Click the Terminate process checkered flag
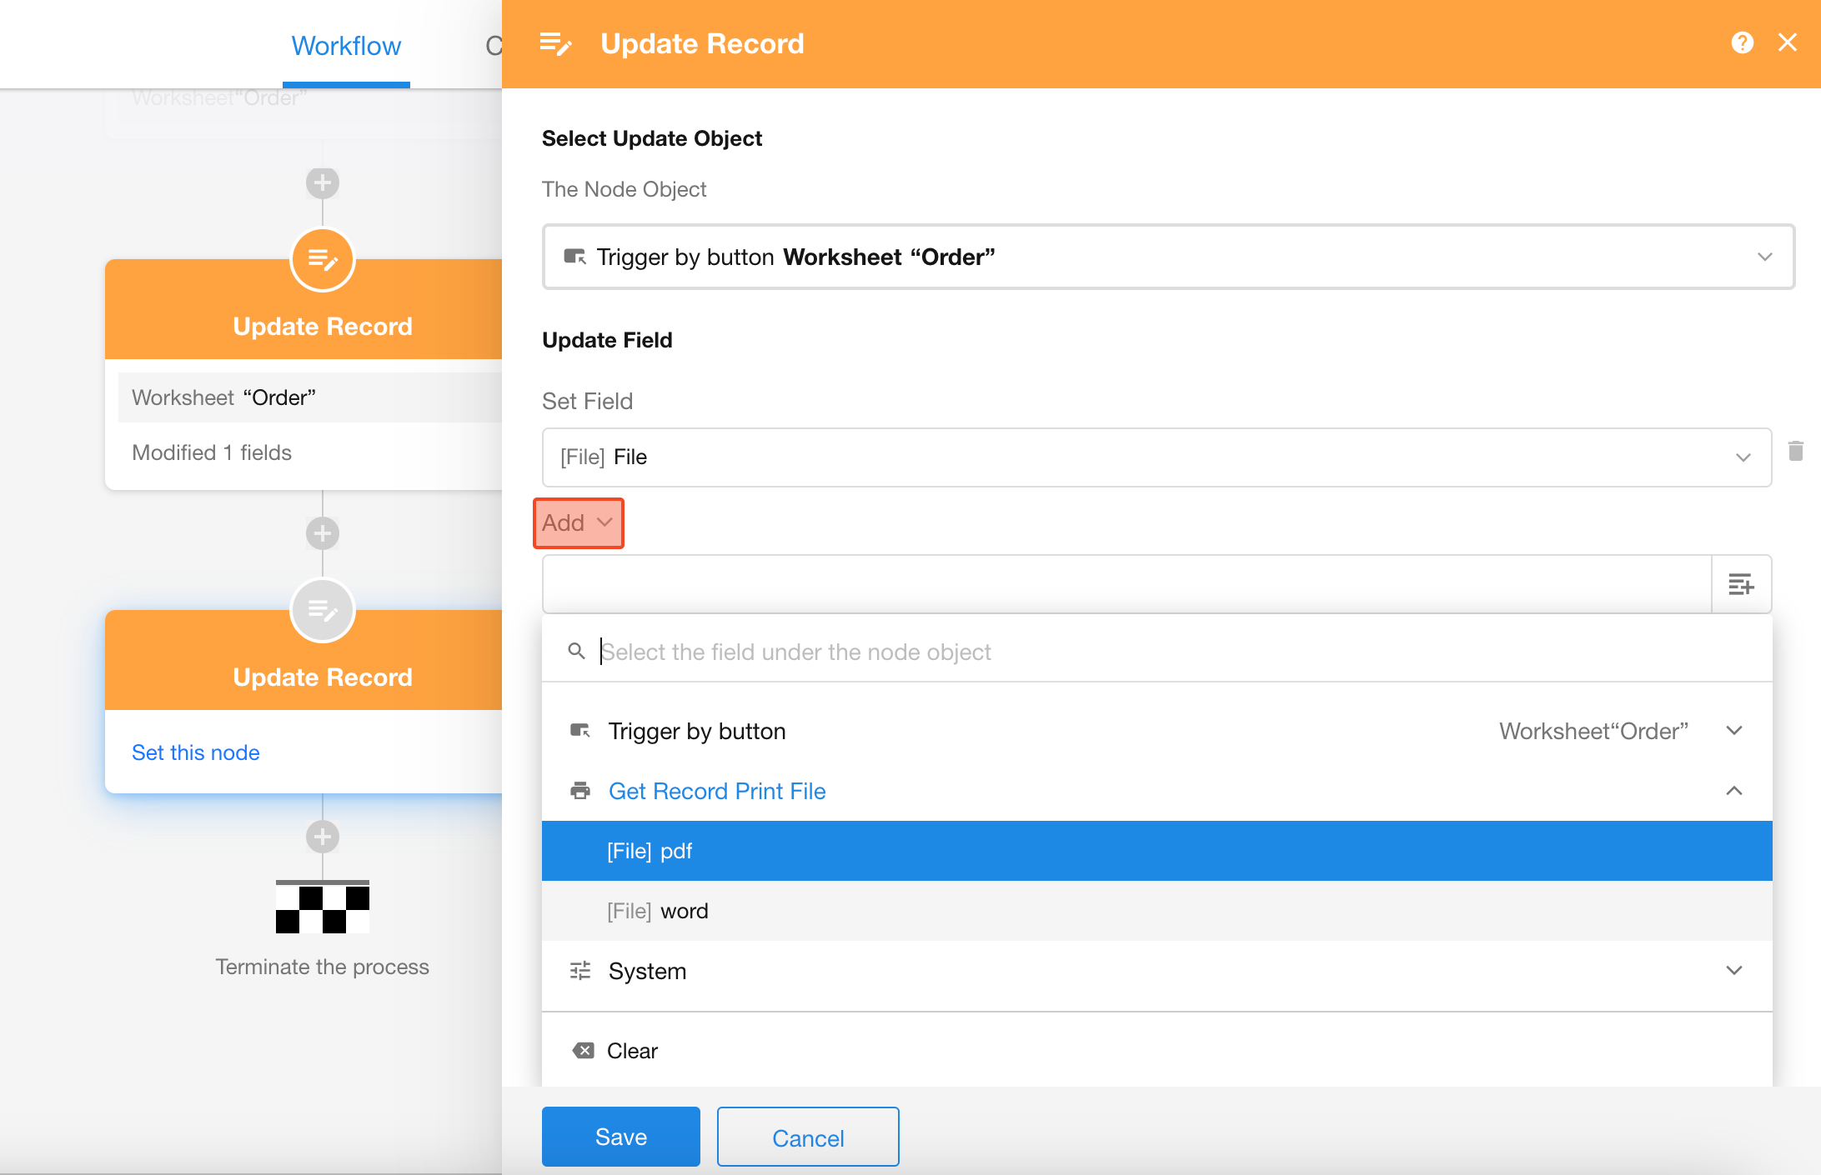This screenshot has height=1175, width=1821. [323, 907]
